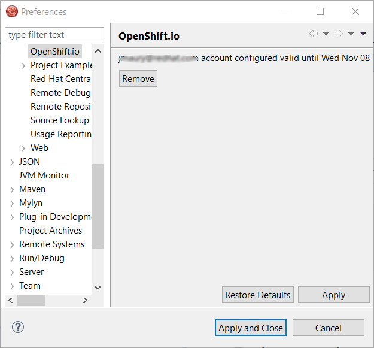Click the help question mark icon
The height and width of the screenshot is (348, 374).
pos(18,328)
